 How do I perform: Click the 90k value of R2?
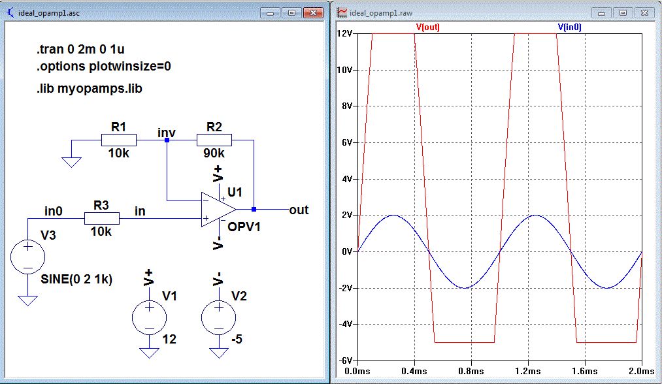tap(214, 153)
